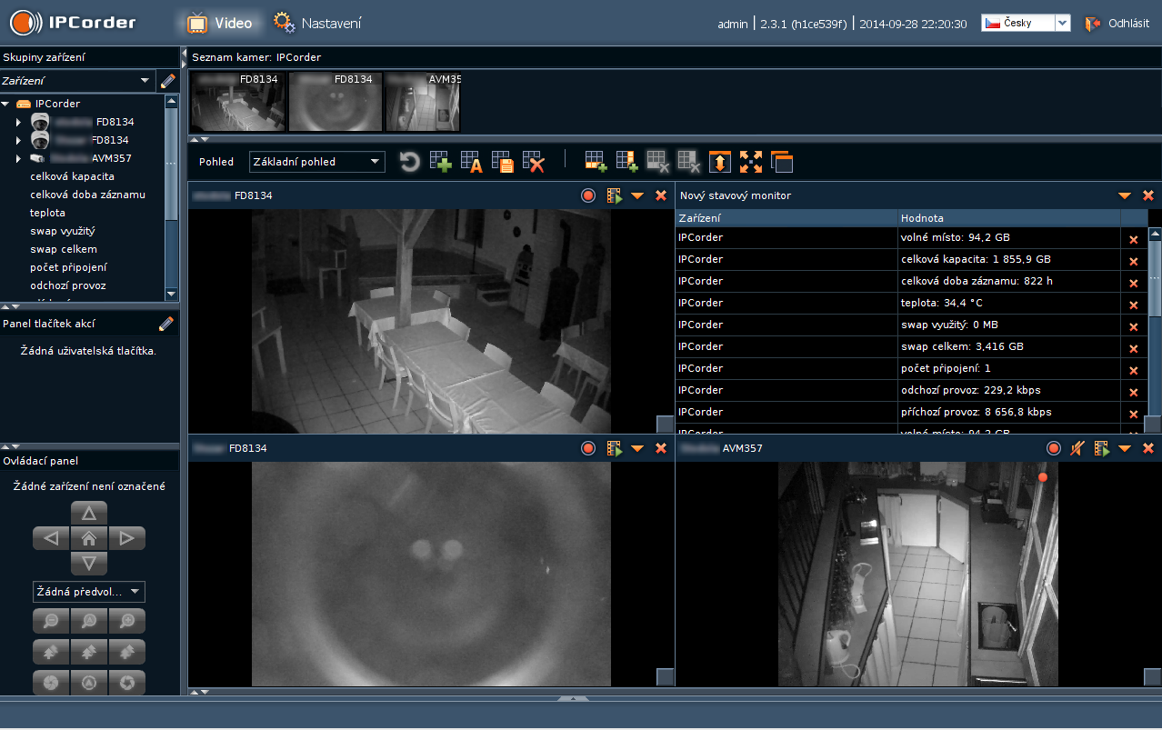Switch to the Video tab

tap(220, 23)
